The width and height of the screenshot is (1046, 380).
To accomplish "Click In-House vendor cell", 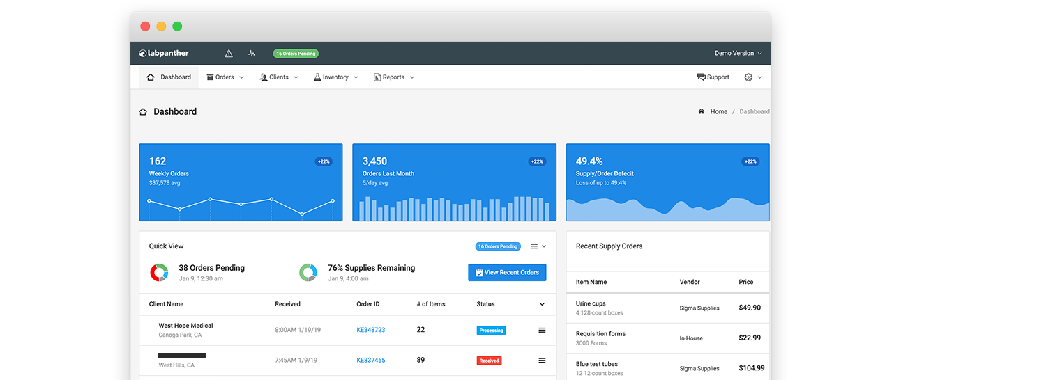I will [x=691, y=338].
